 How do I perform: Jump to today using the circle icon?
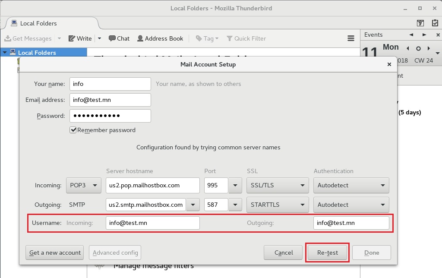[418, 48]
